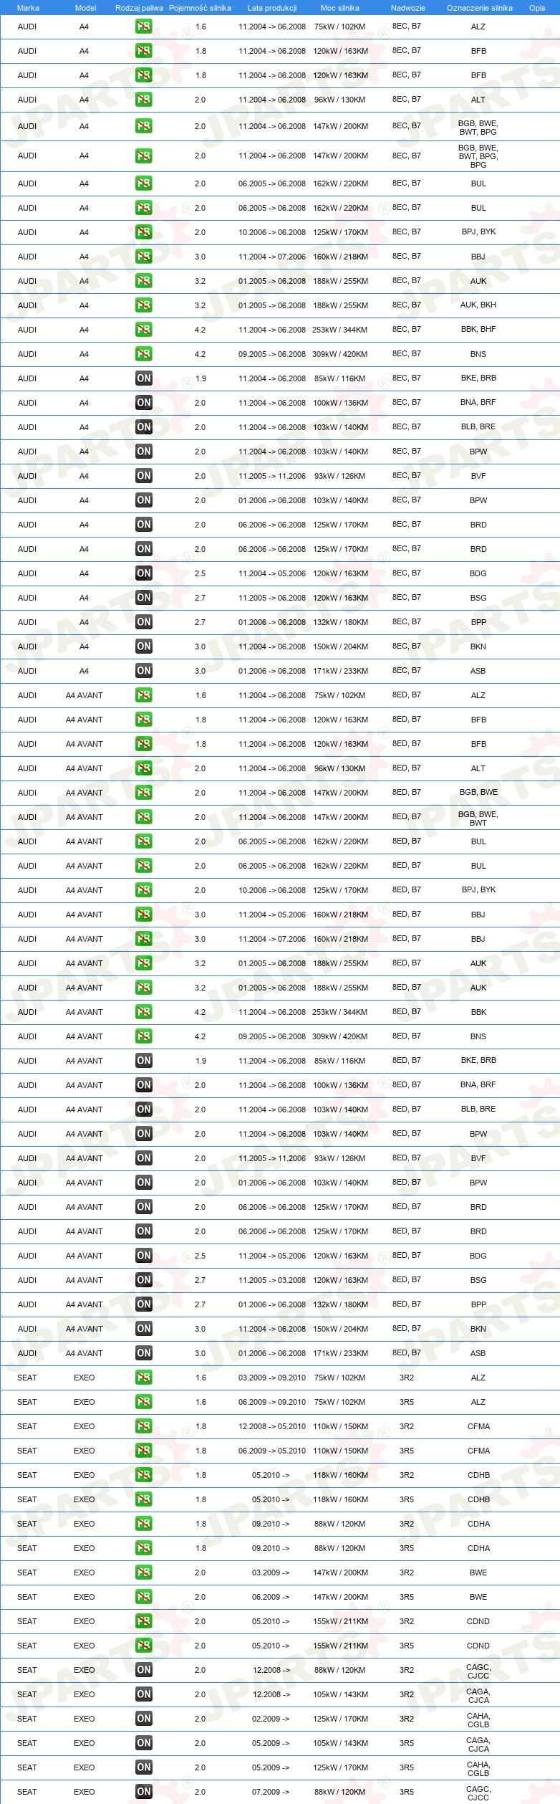Click PB icon in Seat Exeo 1.6 ALZ 3R2 row
The width and height of the screenshot is (560, 1804).
143,1378
